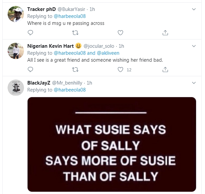
Task: Reply to Nigerian Kevin Hart's tweet
Action: [30, 70]
